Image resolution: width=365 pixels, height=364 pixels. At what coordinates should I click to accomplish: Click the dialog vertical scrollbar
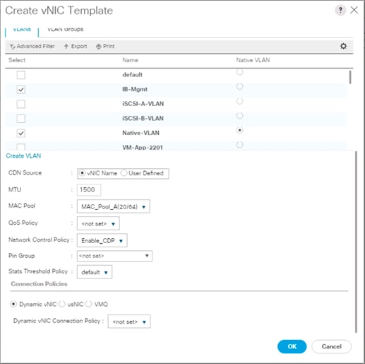click(x=356, y=242)
